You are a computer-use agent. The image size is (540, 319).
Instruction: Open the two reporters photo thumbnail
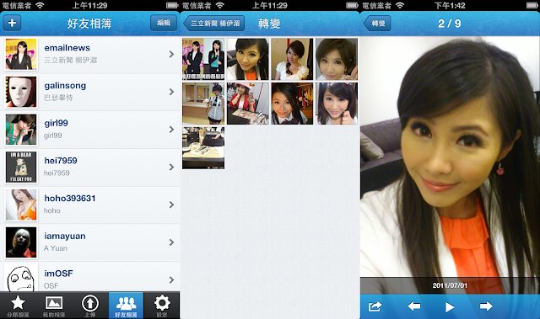(x=203, y=59)
